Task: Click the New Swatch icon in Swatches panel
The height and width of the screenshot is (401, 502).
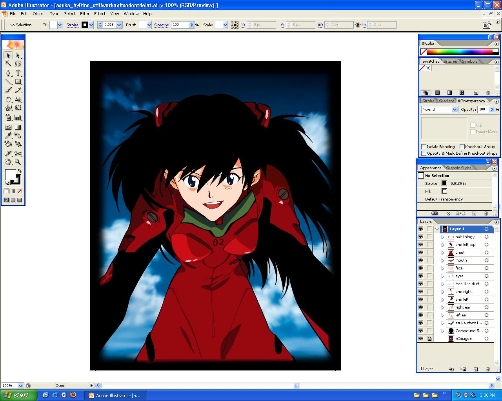Action: pyautogui.click(x=476, y=93)
